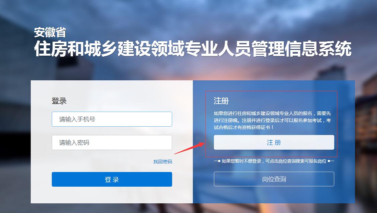
Task: Click the small square marker after 可报名岗位
Action: click(329, 161)
